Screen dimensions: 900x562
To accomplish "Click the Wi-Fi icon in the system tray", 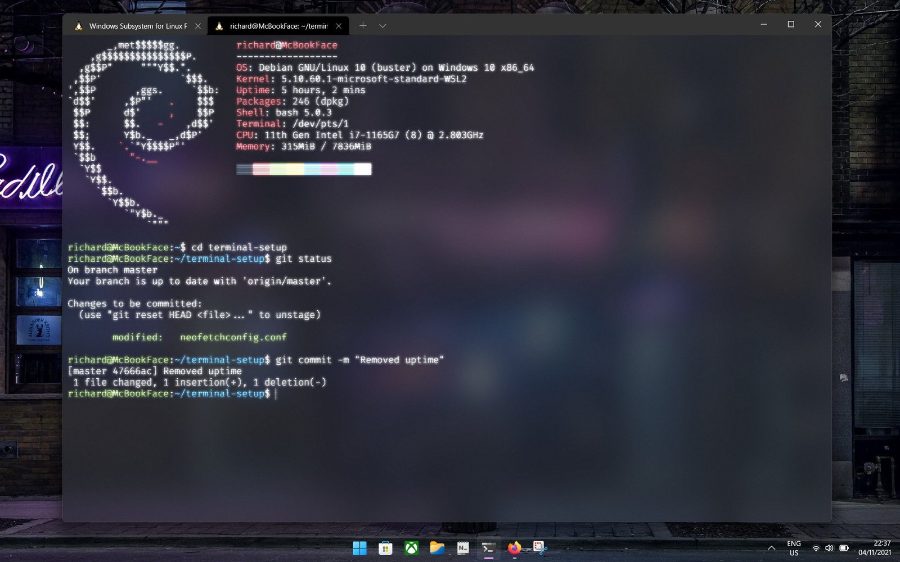I will [x=817, y=548].
